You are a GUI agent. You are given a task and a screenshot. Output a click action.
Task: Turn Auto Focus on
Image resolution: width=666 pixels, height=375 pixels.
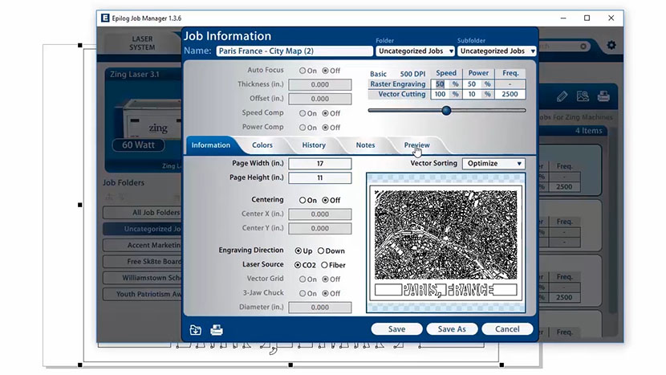(x=303, y=71)
